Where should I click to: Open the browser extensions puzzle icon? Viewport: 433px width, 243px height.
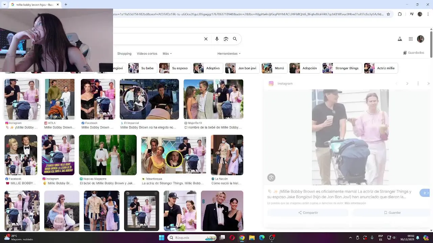pos(400,14)
